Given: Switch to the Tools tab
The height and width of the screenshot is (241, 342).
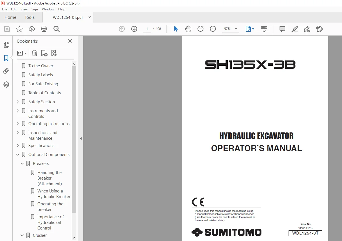Looking at the screenshot, I should (30, 17).
